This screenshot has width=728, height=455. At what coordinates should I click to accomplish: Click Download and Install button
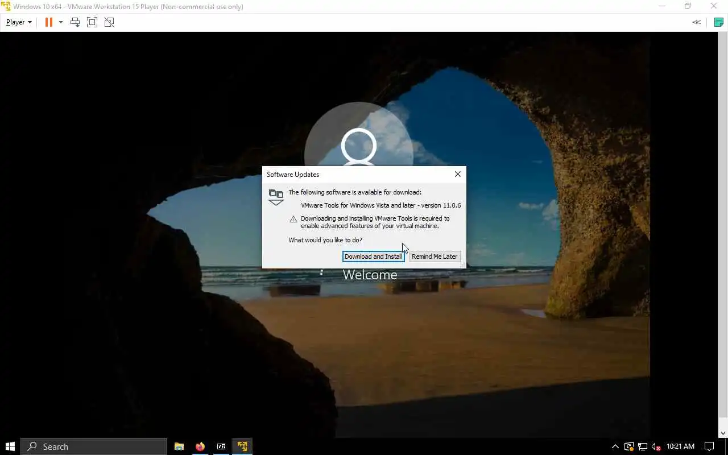click(x=373, y=257)
